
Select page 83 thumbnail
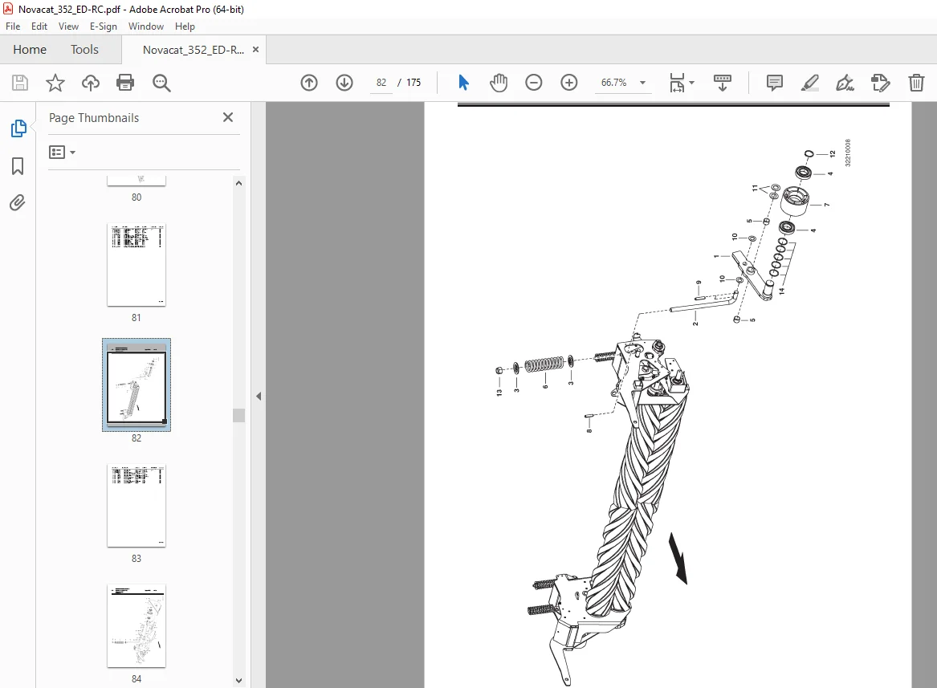[136, 506]
